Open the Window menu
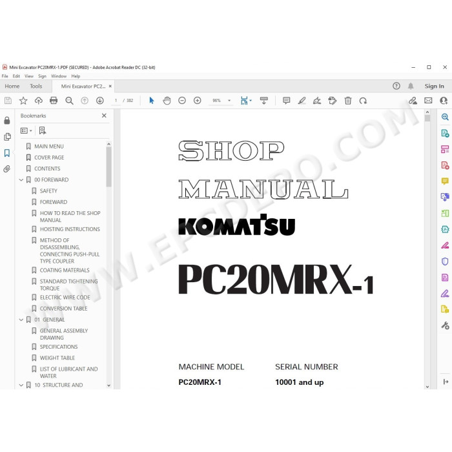The image size is (452, 452). (59, 76)
